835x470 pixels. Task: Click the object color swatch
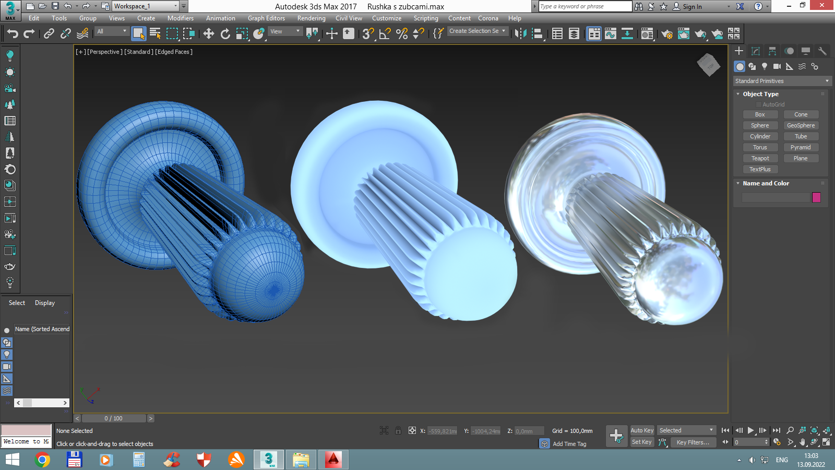coord(816,197)
